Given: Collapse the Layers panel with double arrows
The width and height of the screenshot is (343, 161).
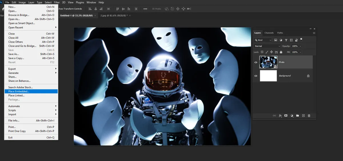Looking at the screenshot, I should 310,29.
